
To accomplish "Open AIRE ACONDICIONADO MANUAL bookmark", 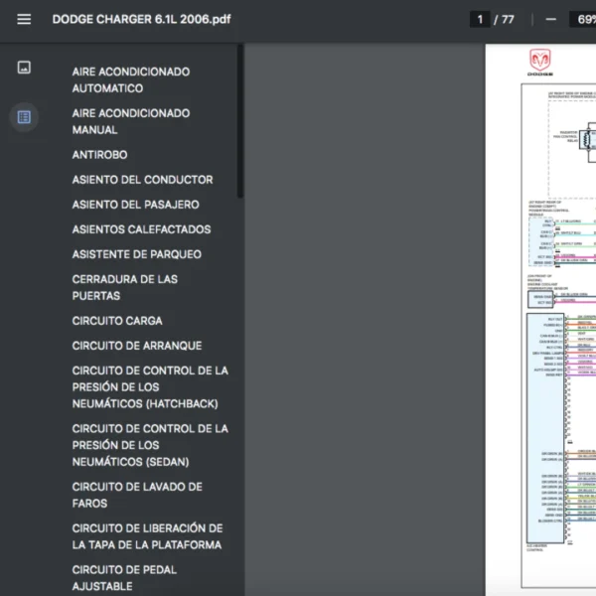I will click(130, 121).
